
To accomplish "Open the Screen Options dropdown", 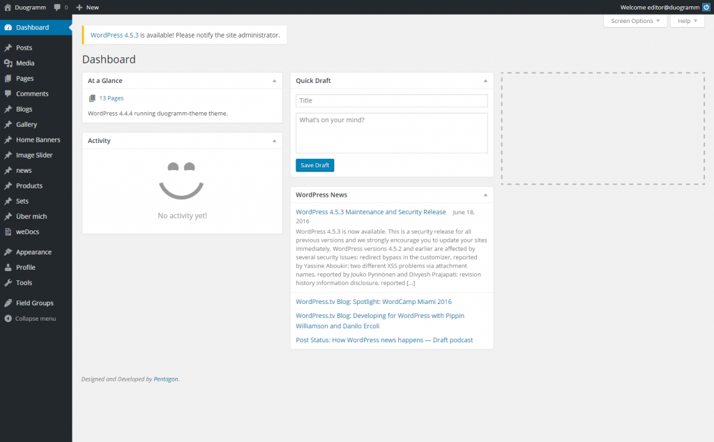I will 635,21.
